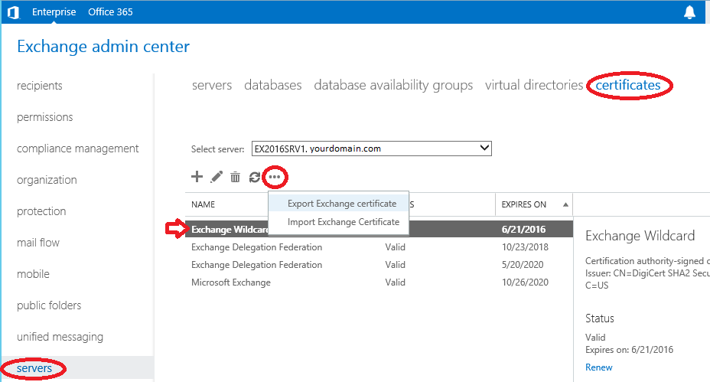Go to permissions in the sidebar
The width and height of the screenshot is (710, 382).
click(x=44, y=117)
